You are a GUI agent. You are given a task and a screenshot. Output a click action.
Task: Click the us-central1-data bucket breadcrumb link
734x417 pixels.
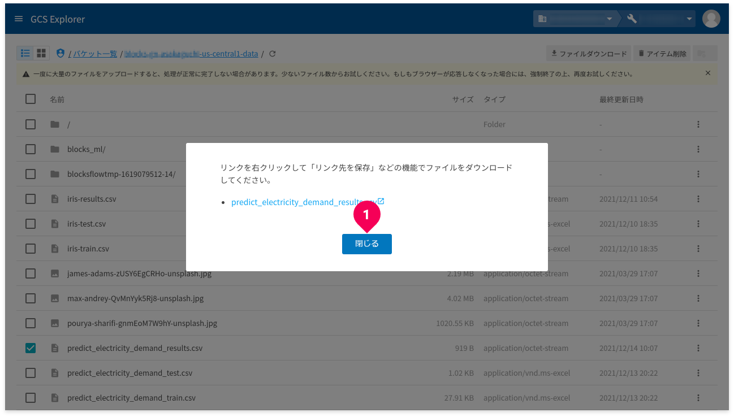pos(191,54)
